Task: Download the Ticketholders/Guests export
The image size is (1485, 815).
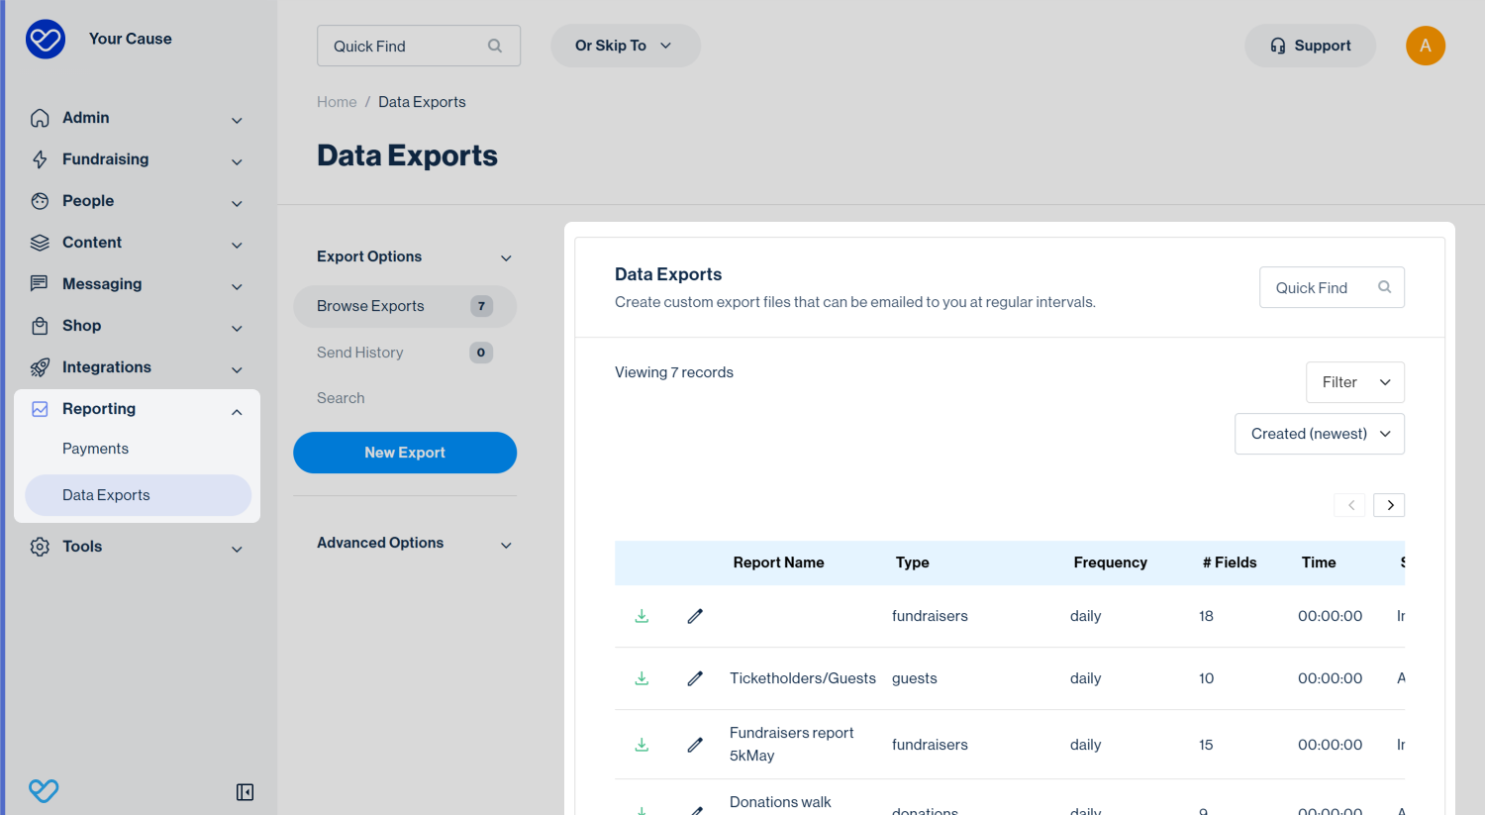Action: (x=642, y=678)
